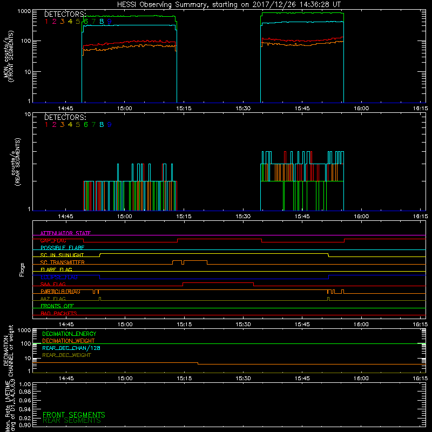Click the Flags axis title
The image size is (432, 432).
tap(22, 269)
